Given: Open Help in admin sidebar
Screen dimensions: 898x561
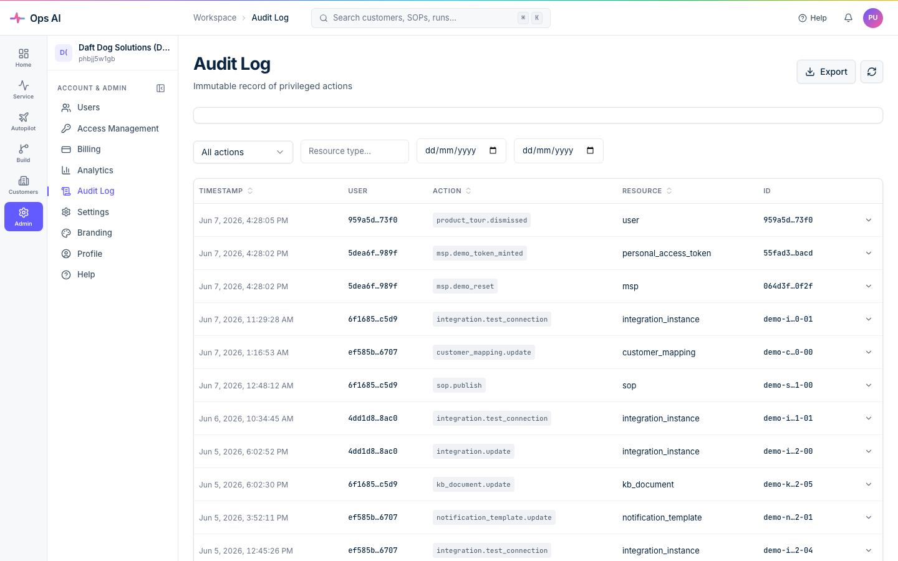Looking at the screenshot, I should (x=112, y=275).
